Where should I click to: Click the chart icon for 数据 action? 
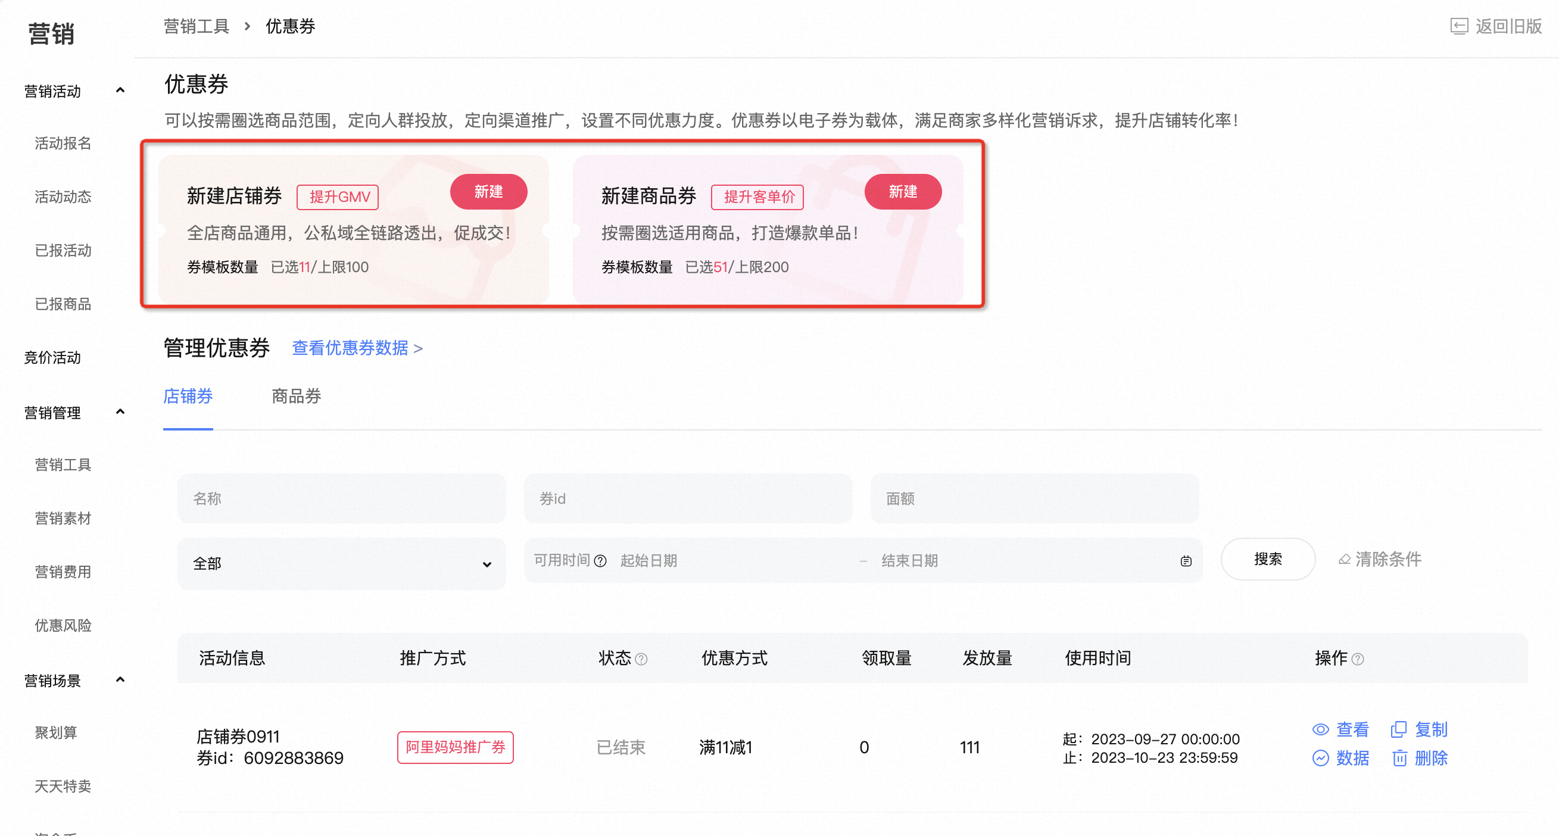(x=1320, y=758)
